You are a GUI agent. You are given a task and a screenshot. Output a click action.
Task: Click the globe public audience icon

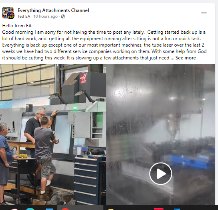click(x=63, y=16)
